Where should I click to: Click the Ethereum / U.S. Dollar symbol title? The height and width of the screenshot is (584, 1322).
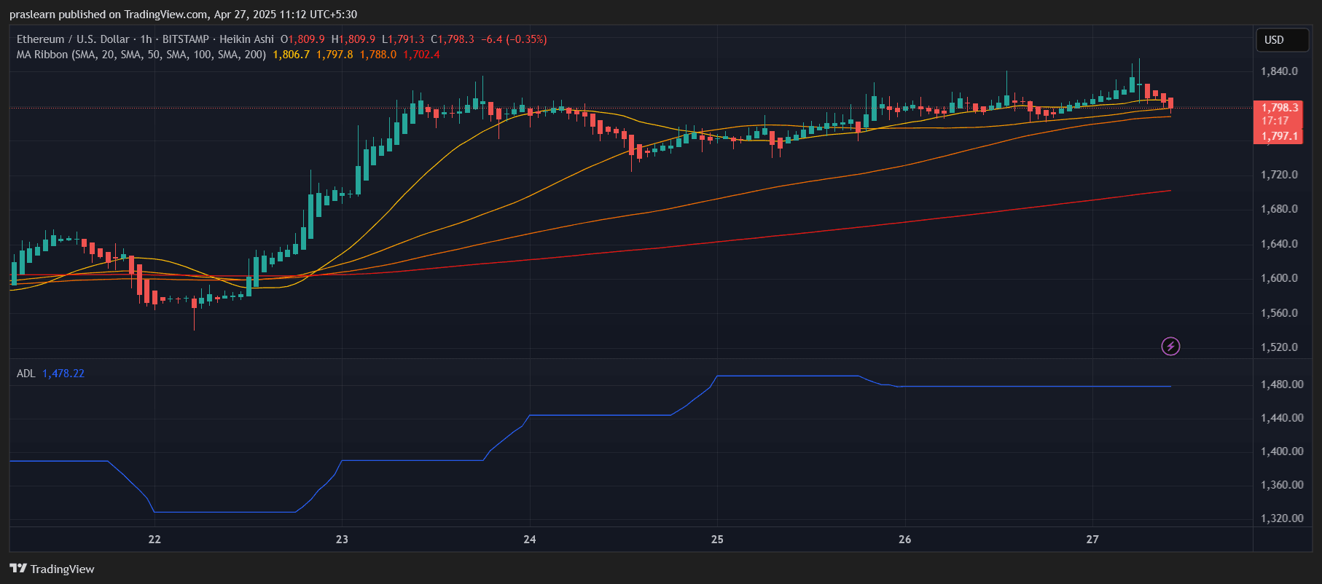point(73,39)
